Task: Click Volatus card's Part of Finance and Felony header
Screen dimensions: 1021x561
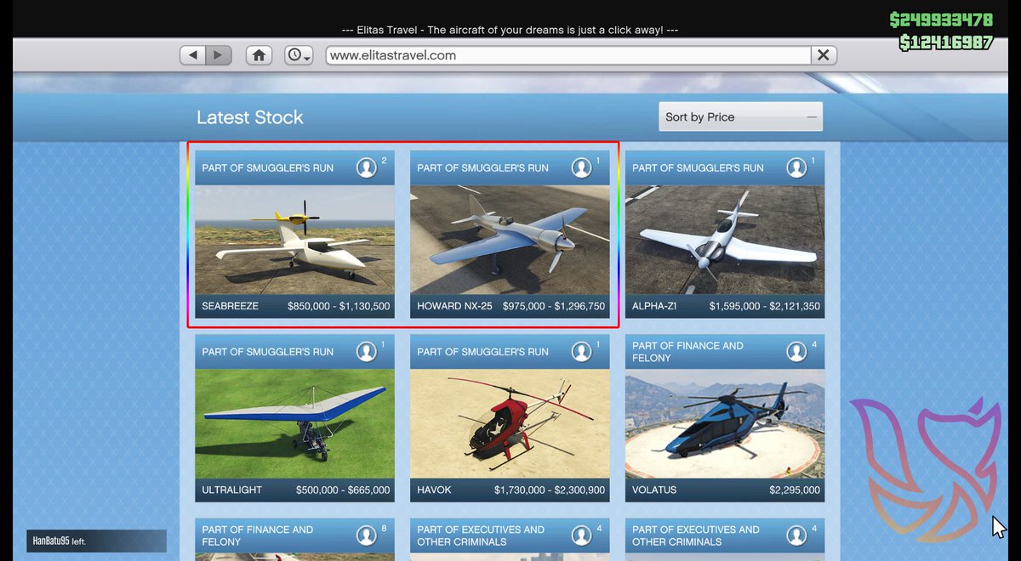Action: click(687, 352)
